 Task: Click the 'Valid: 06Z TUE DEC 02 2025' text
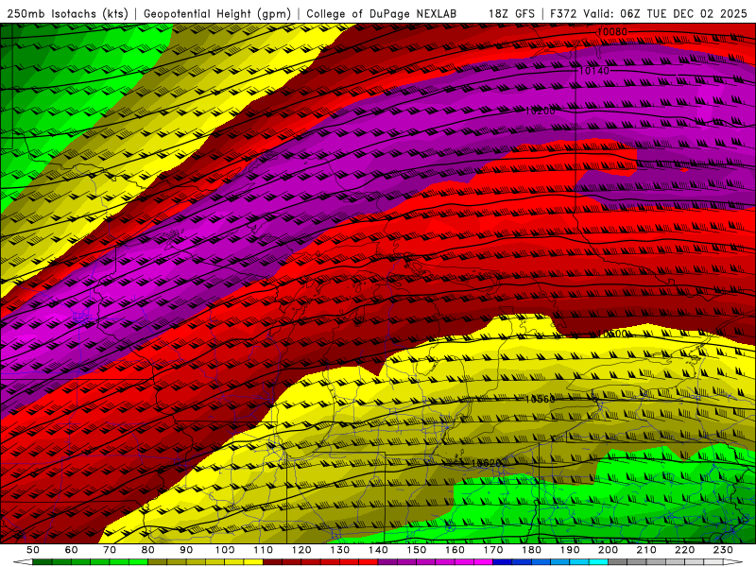(665, 14)
